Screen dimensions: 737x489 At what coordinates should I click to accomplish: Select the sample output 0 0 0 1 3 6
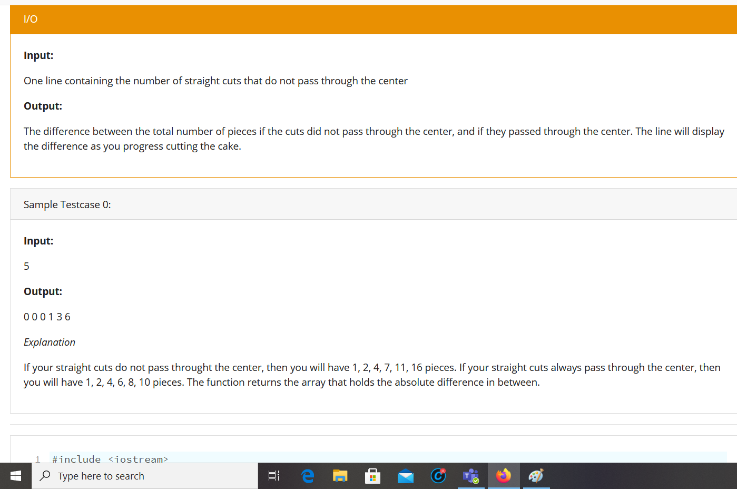click(x=47, y=316)
